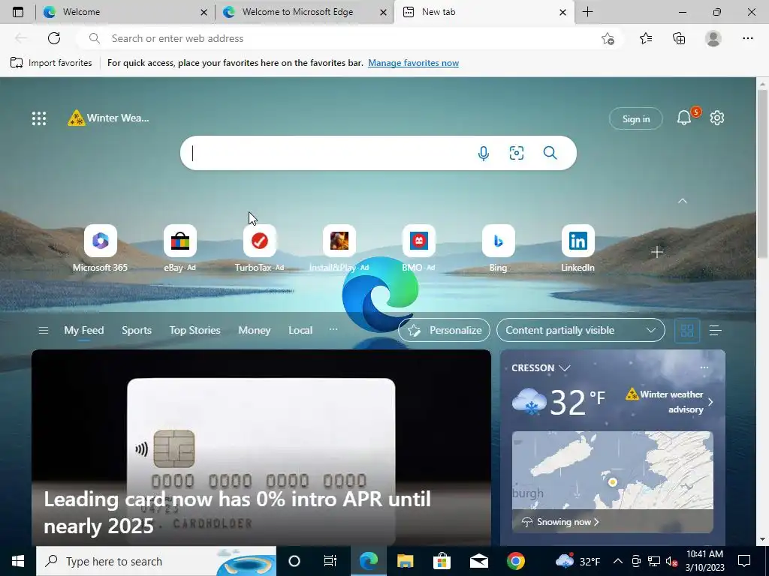This screenshot has width=769, height=576.
Task: Open Google Chrome from taskbar
Action: point(515,561)
